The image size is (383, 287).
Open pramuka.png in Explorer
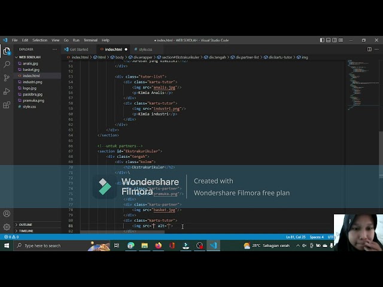[34, 100]
